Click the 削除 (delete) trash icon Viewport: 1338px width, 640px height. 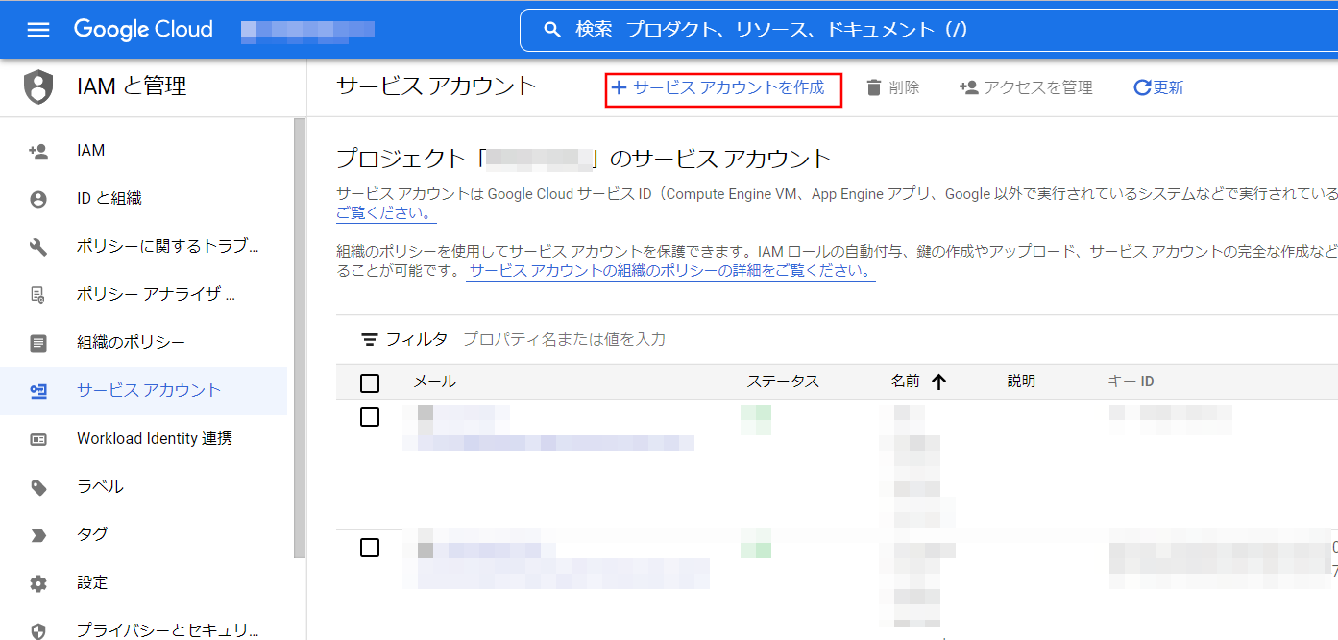pos(873,87)
